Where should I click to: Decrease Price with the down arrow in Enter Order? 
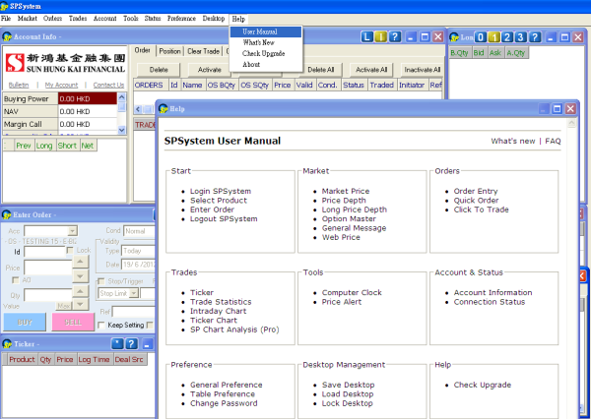pos(81,276)
